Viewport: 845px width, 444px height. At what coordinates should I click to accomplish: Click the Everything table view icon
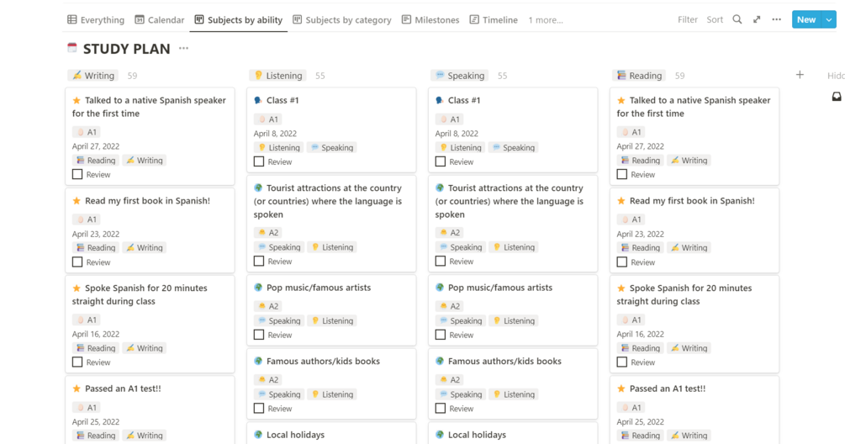click(x=71, y=20)
